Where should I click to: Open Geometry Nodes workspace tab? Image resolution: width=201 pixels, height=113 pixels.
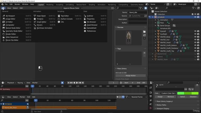coord(137,5)
